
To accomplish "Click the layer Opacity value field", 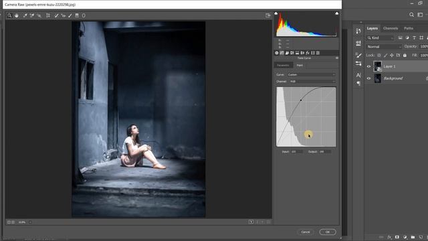I will (424, 46).
